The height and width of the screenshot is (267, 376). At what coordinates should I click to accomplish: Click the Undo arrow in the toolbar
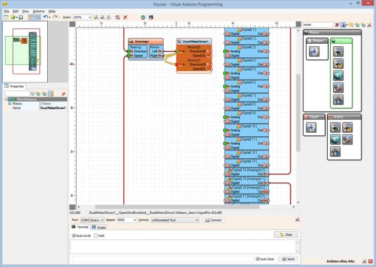tap(45, 17)
